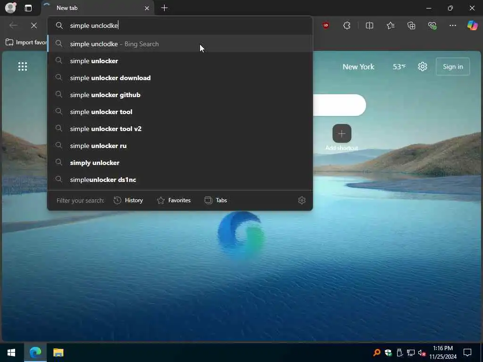Click the orange magnifier tray icon
483x362 pixels.
tap(376, 353)
